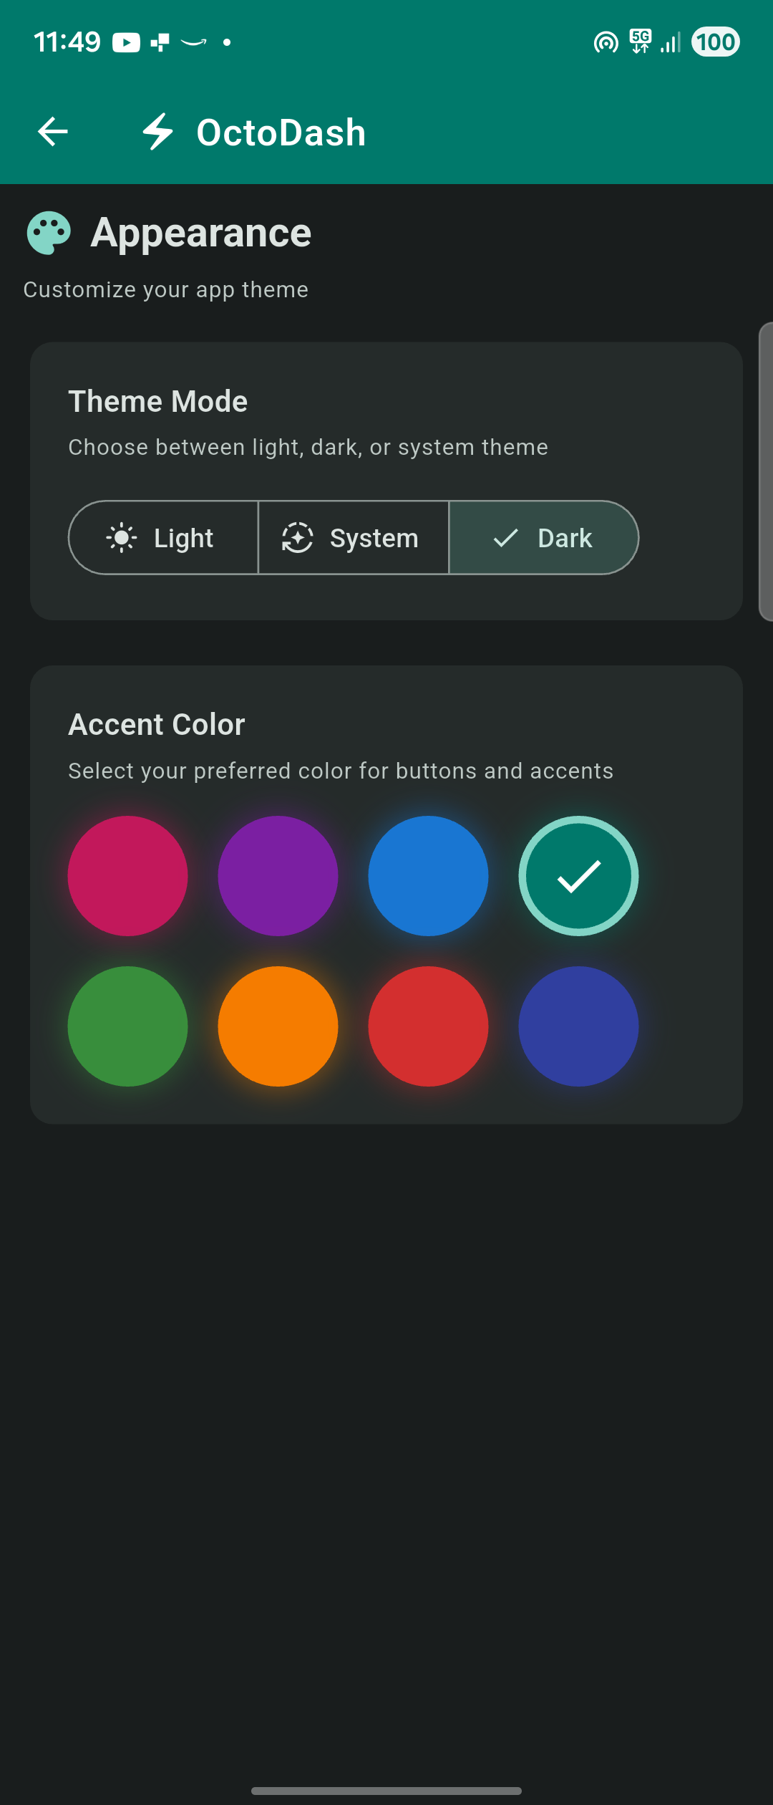
Task: Select the System theme mode
Action: pyautogui.click(x=354, y=538)
